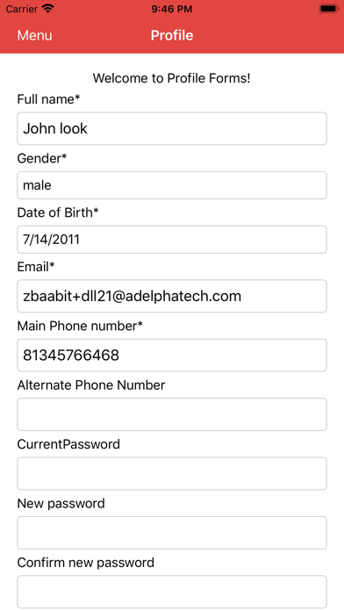
Task: Tap the Date of Birth* label
Action: coord(58,212)
